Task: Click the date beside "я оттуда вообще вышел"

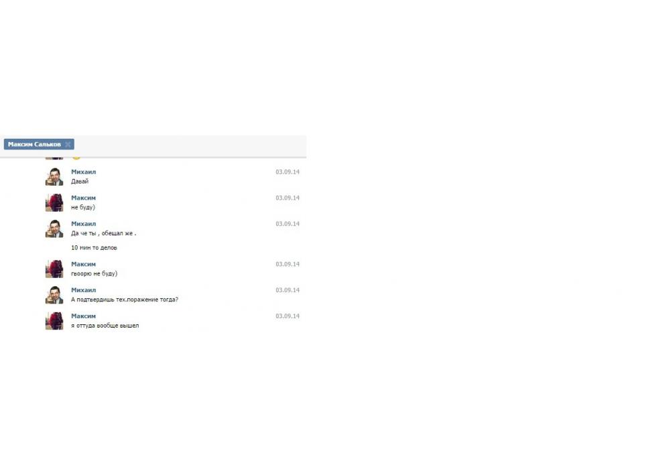Action: point(287,316)
